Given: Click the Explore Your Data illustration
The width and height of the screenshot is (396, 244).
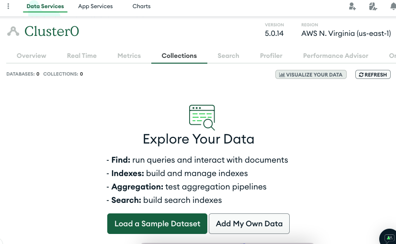Looking at the screenshot, I should [202, 117].
